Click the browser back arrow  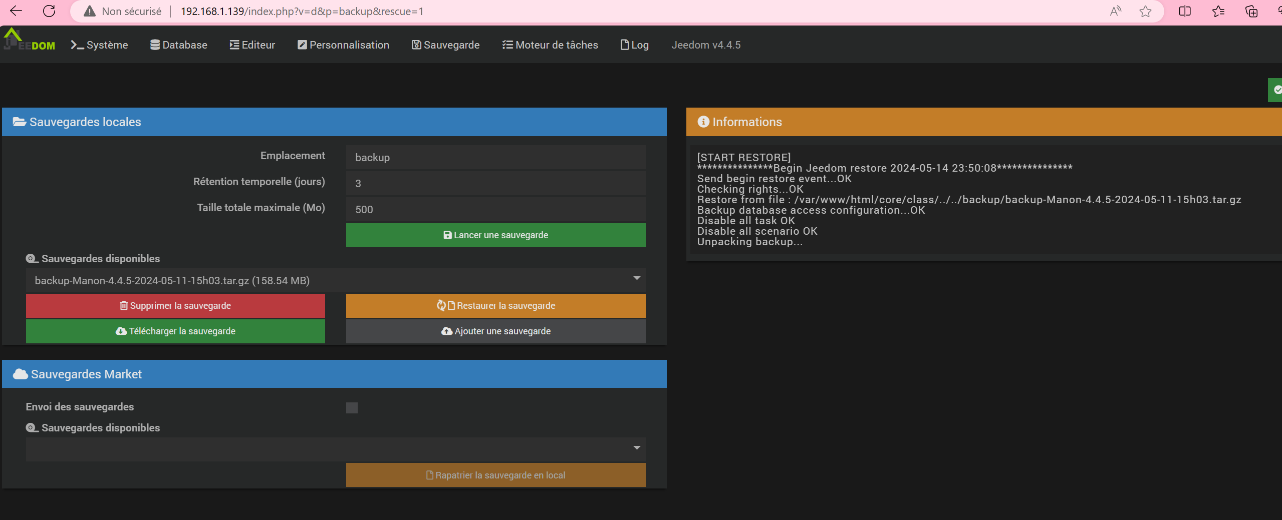pyautogui.click(x=16, y=11)
